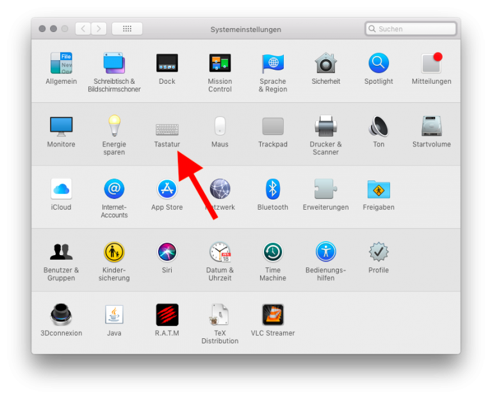
Task: Open the Sicherheit preference pane
Action: (325, 63)
